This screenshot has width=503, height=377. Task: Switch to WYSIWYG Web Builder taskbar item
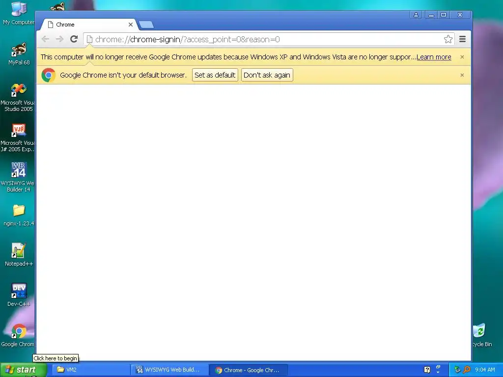coord(169,370)
